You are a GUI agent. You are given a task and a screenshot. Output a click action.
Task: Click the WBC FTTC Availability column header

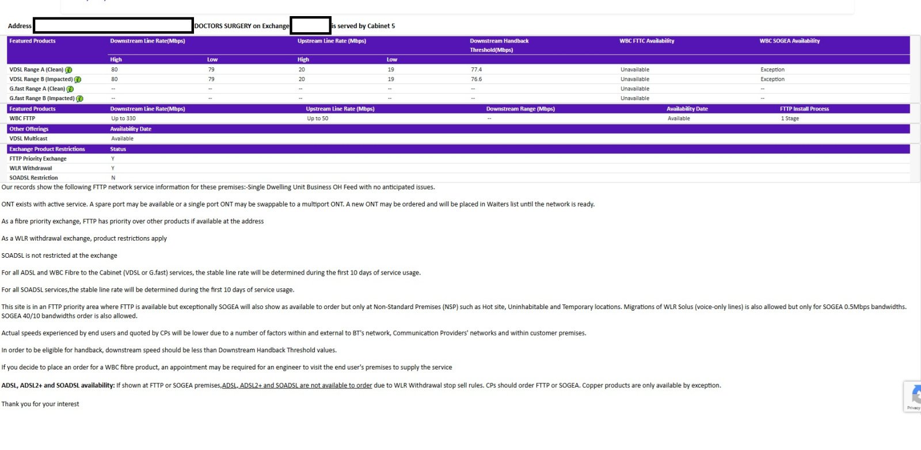(x=646, y=41)
